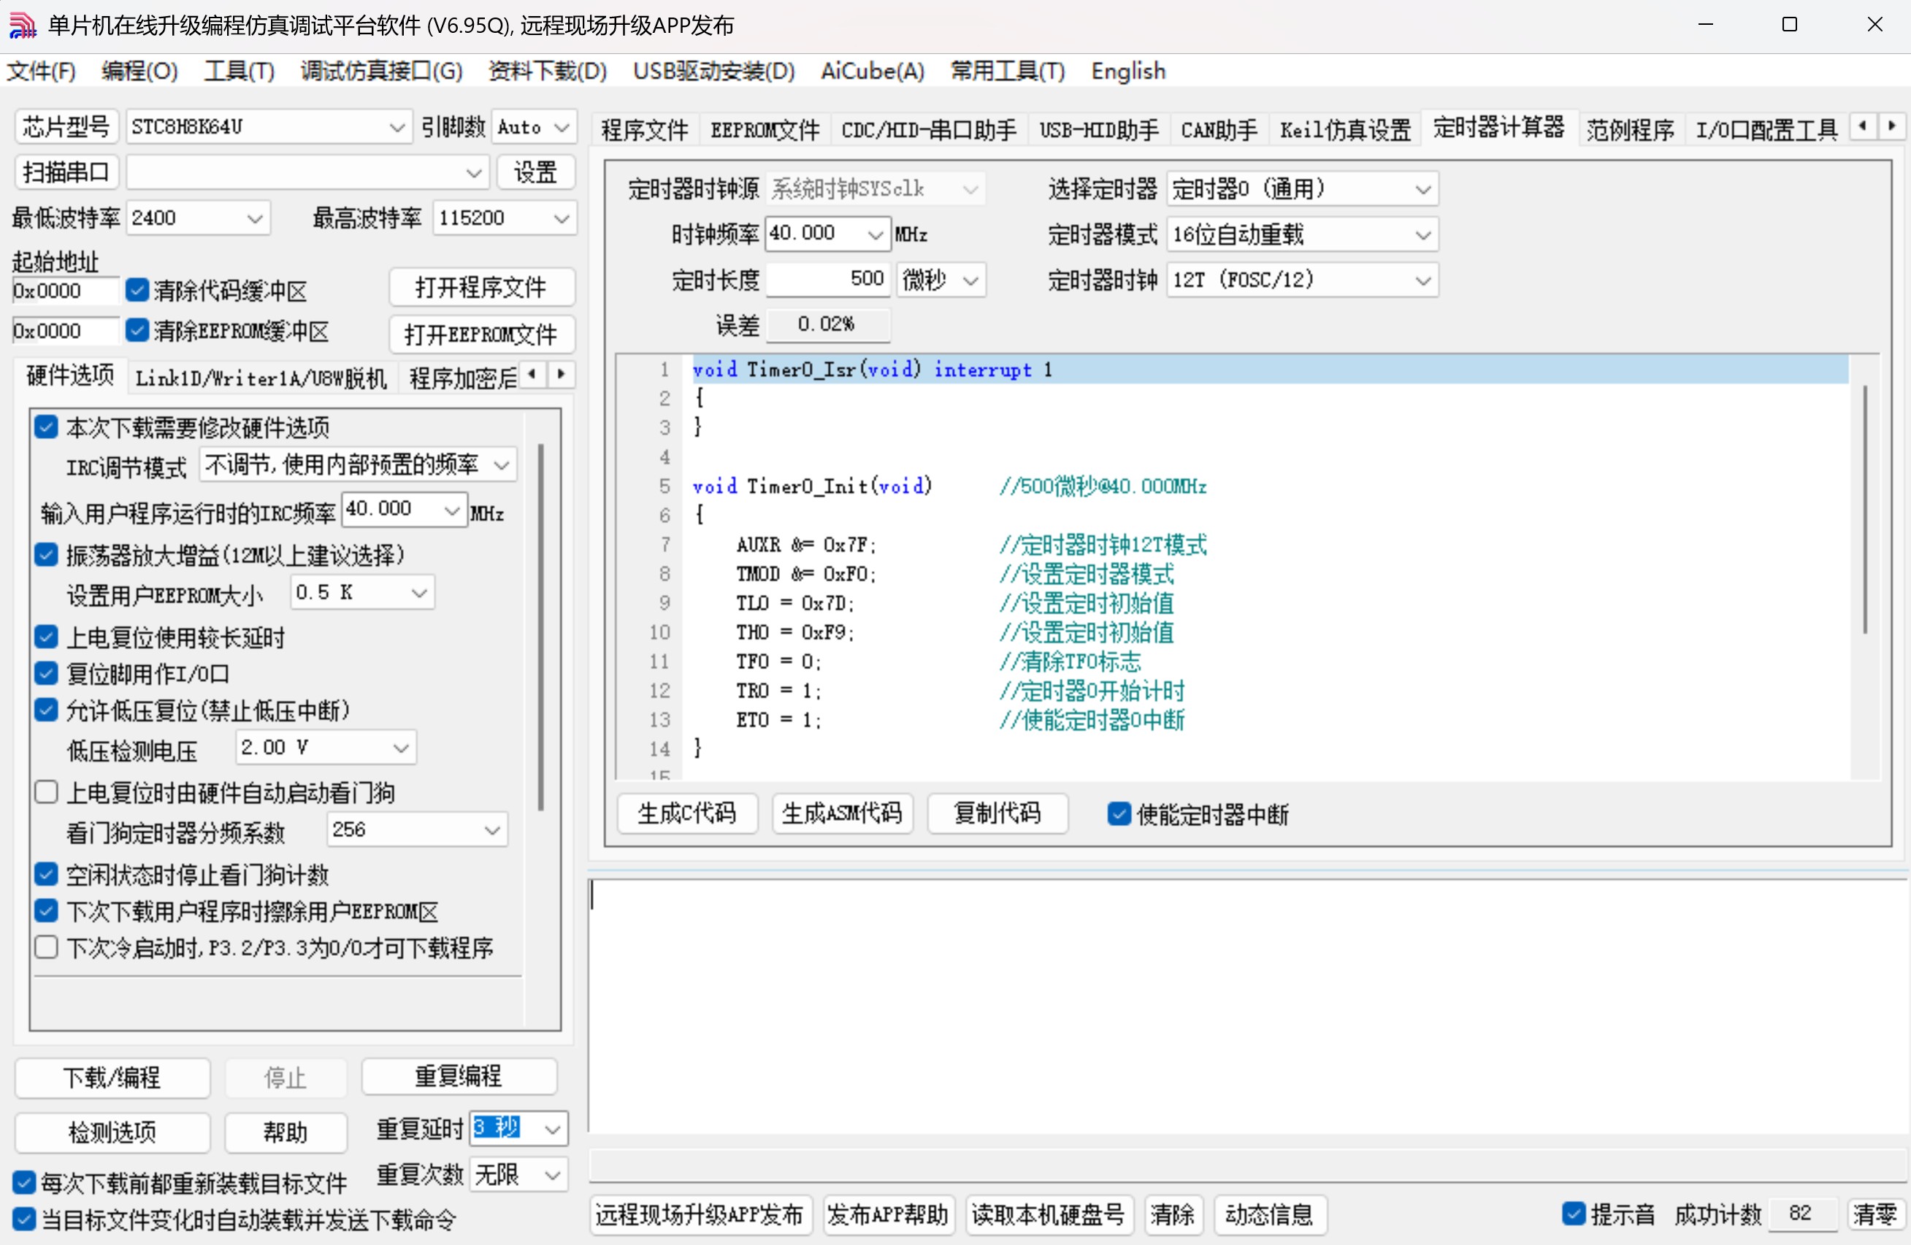Toggle 上电复位使用较长延时 checkbox
Viewport: 1911px width, 1245px height.
47,637
